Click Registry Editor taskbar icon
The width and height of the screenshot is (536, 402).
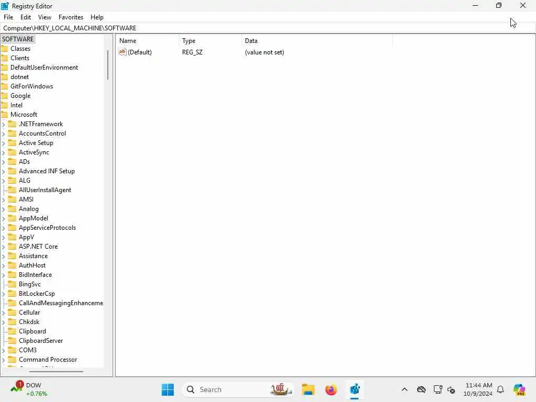point(354,389)
